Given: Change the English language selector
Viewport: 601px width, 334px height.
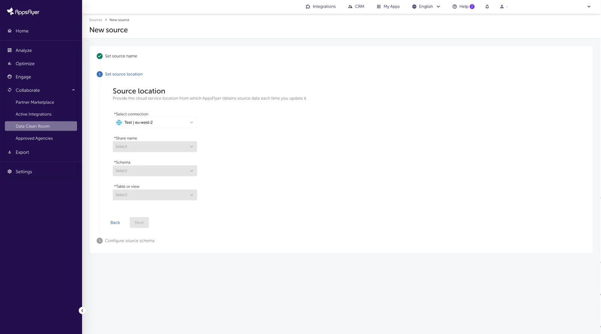Looking at the screenshot, I should [426, 7].
